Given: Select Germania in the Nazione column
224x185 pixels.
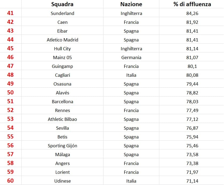Looking at the screenshot, I should (x=131, y=57).
